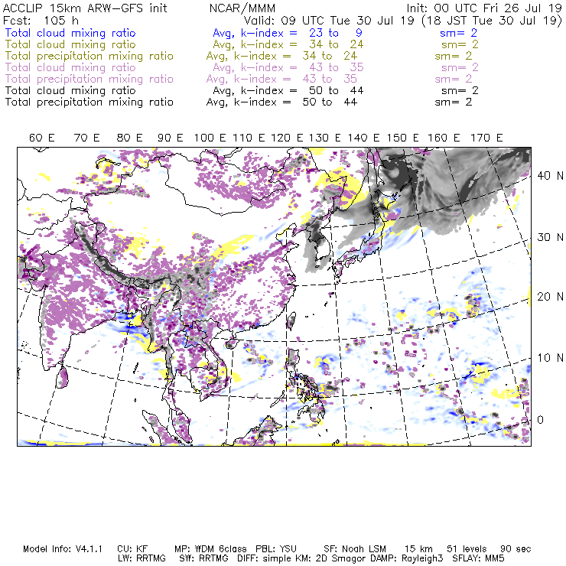Select the '40 N' latitude label
566x566 pixels.
550,176
